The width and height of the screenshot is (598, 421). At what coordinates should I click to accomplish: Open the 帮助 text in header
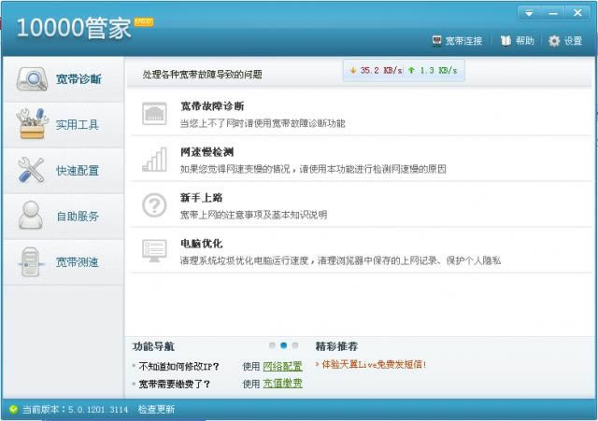point(525,40)
